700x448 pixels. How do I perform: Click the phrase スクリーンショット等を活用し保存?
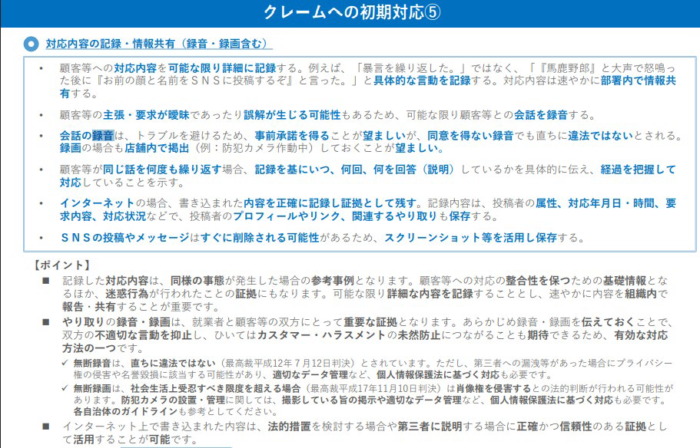tap(470, 238)
